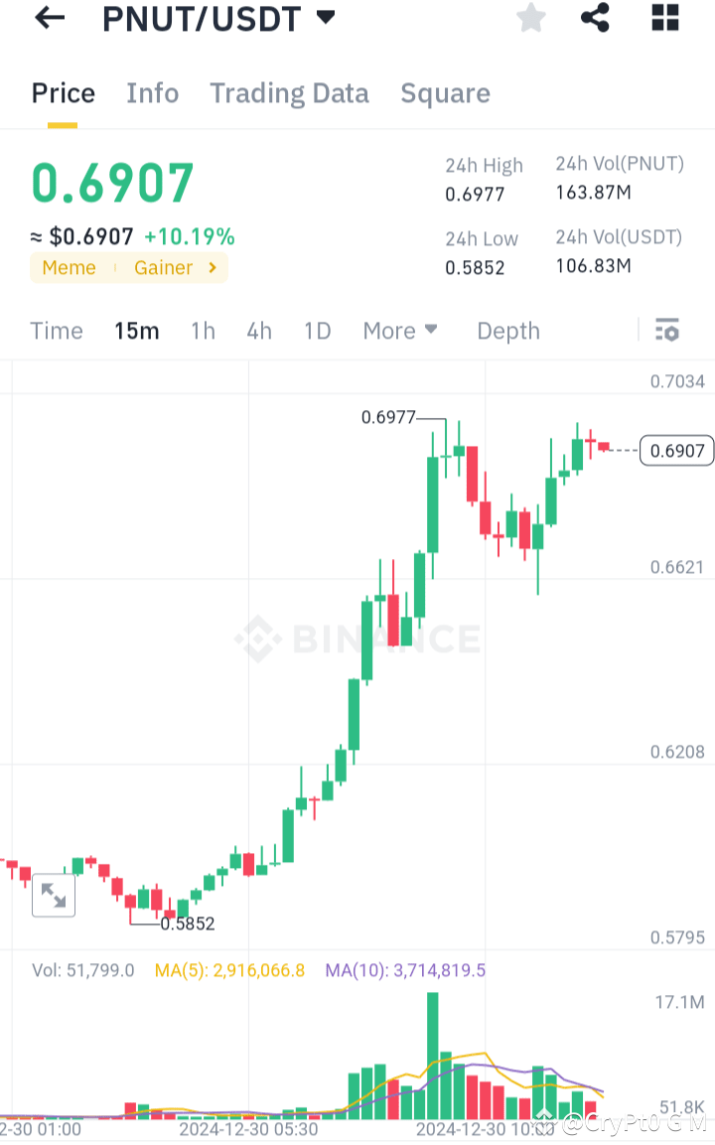Select the Info tab

tap(152, 92)
